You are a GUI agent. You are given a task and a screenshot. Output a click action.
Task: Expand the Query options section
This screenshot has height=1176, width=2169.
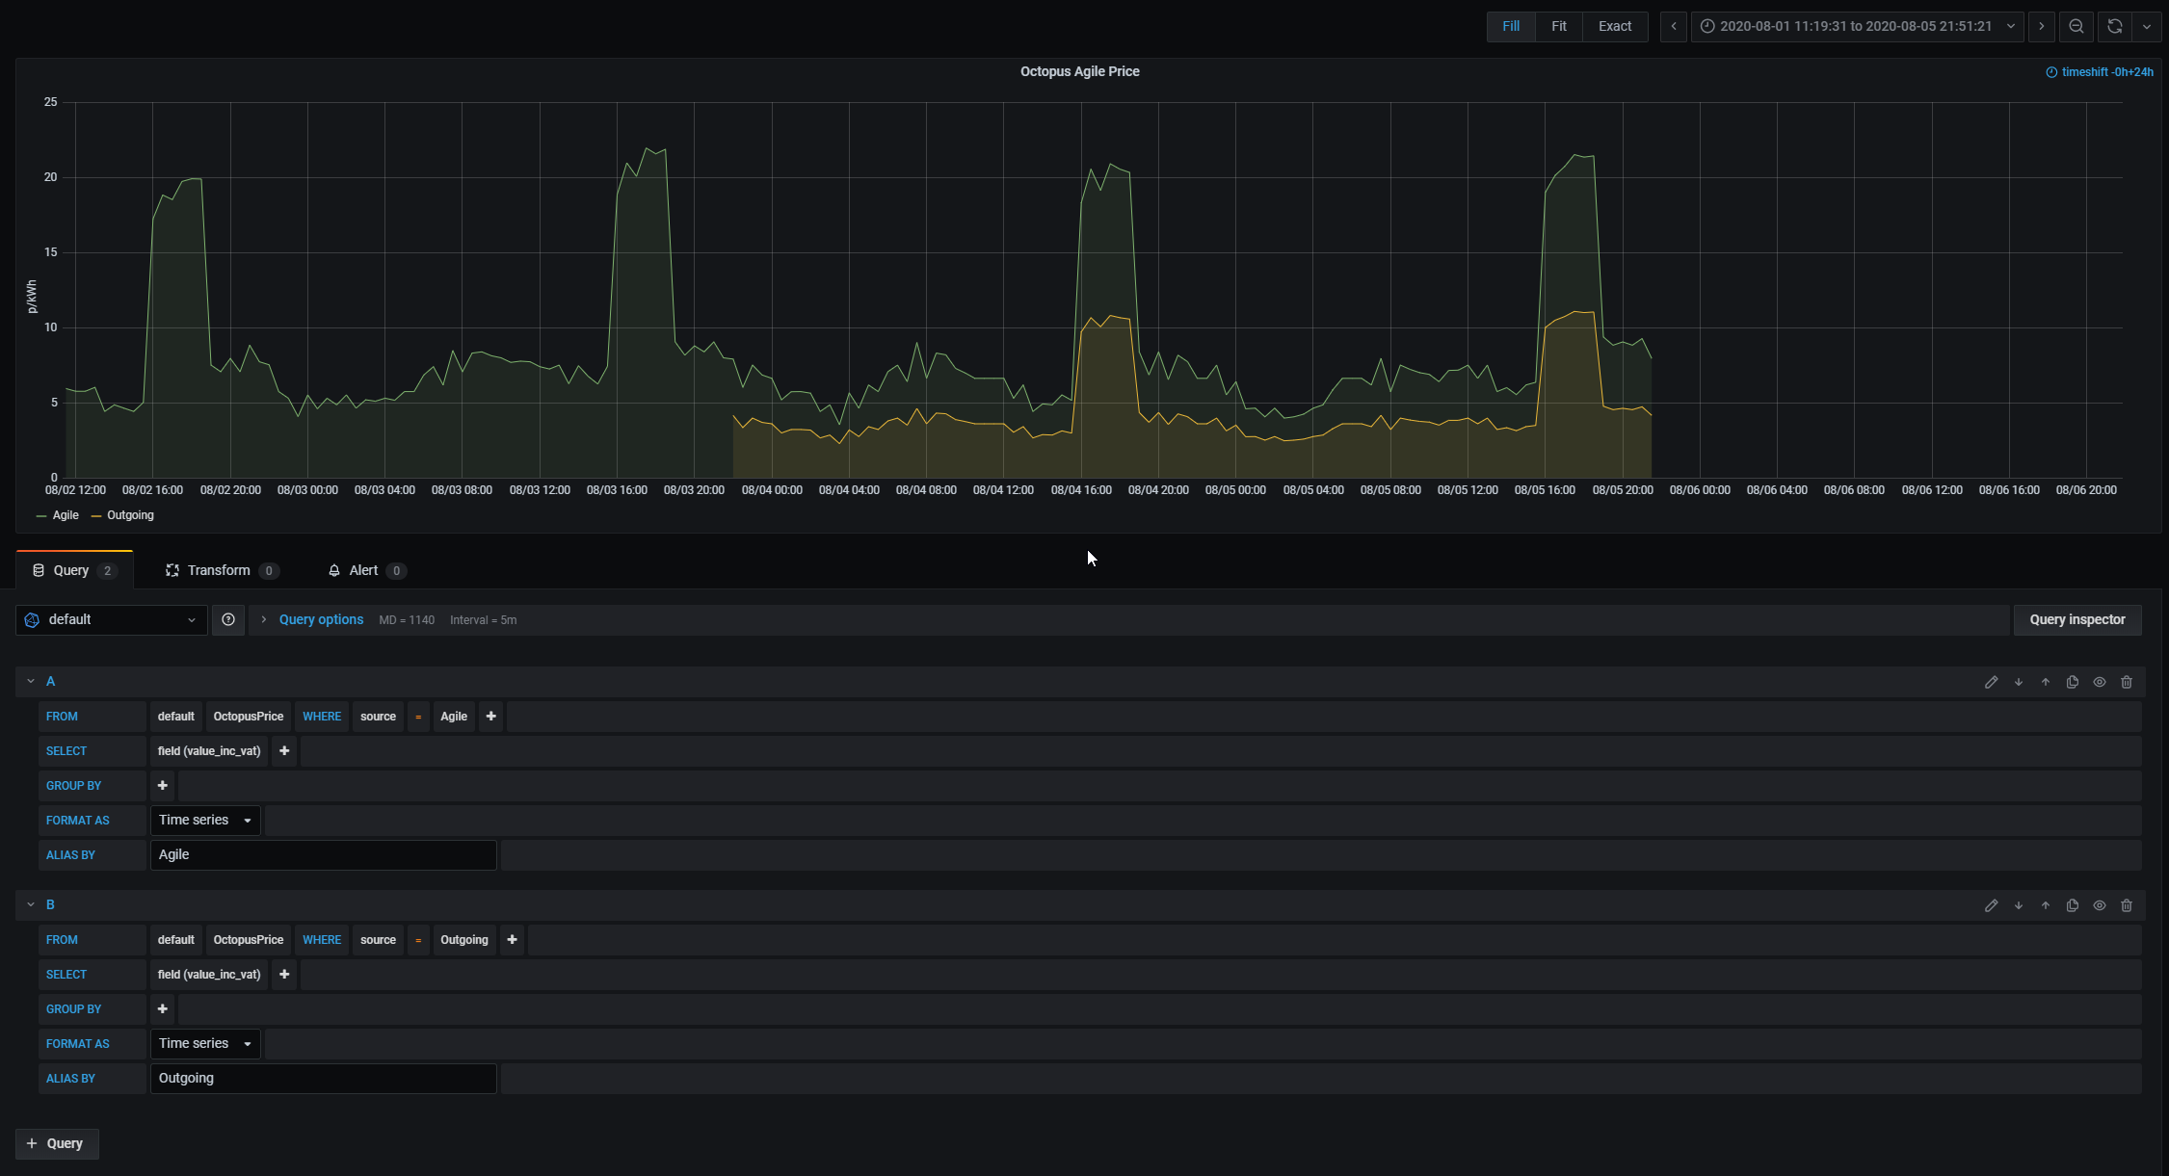coord(320,620)
